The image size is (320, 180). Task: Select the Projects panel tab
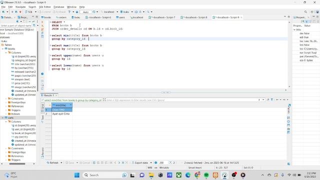click(x=23, y=17)
